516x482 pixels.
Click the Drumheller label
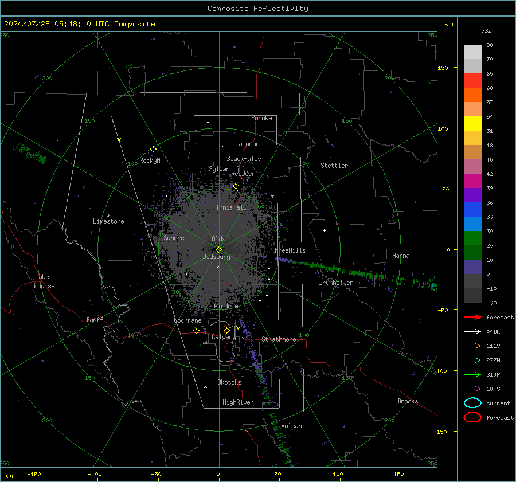click(336, 283)
